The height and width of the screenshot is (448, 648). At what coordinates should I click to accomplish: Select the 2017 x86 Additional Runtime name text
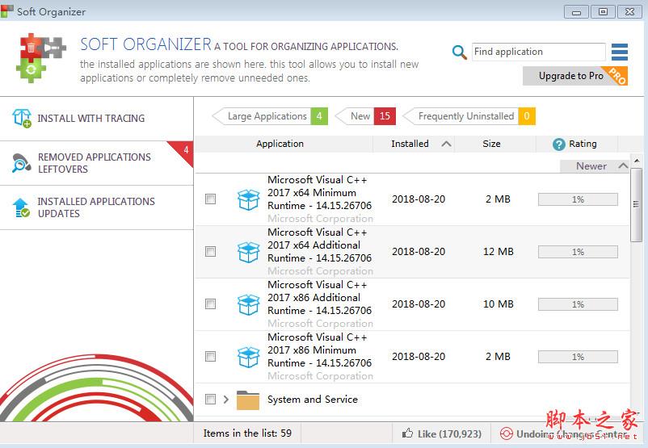coord(319,298)
